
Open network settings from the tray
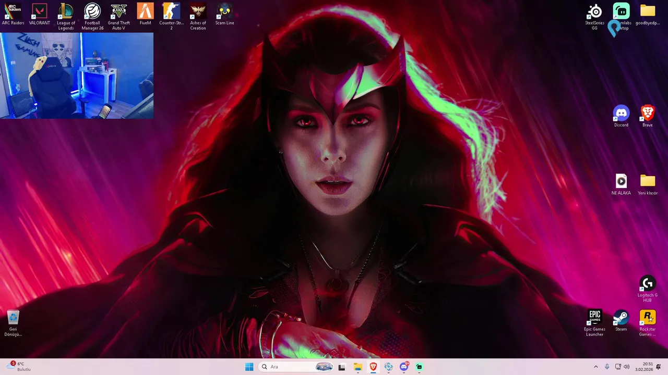click(618, 367)
